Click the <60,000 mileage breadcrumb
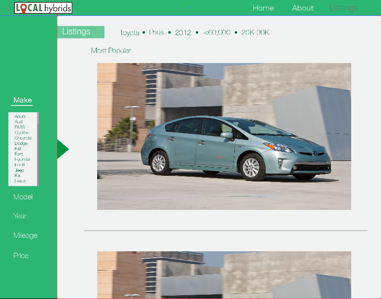Screen dimensions: 381x299 (x=217, y=32)
